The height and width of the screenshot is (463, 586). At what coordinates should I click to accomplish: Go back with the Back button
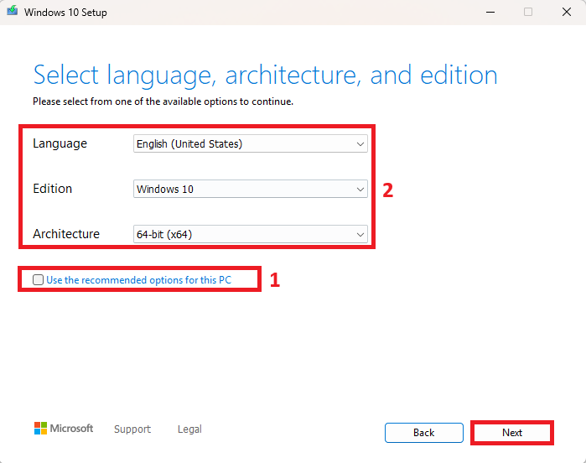(424, 433)
